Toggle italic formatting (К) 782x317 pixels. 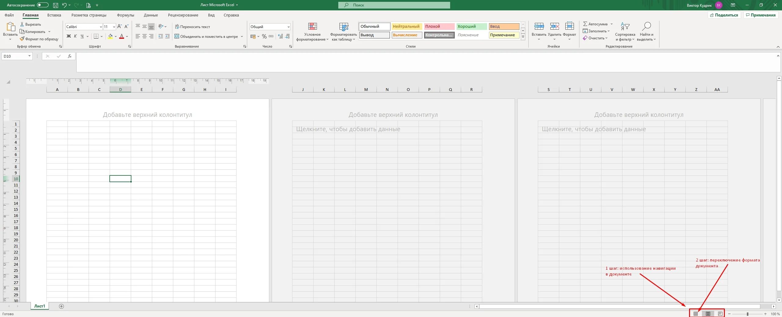(x=75, y=36)
